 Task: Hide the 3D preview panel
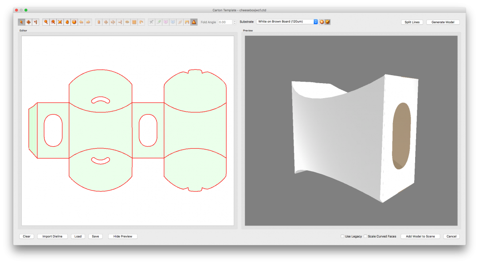pos(122,236)
